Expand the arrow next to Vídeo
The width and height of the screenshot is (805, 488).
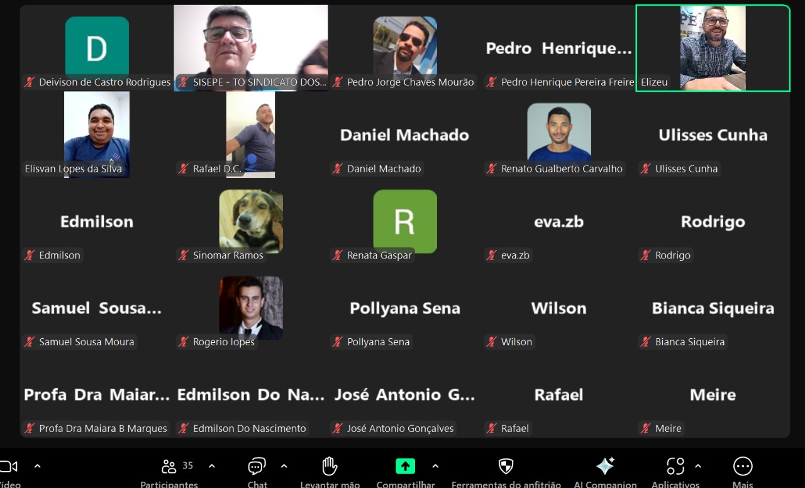(x=37, y=466)
